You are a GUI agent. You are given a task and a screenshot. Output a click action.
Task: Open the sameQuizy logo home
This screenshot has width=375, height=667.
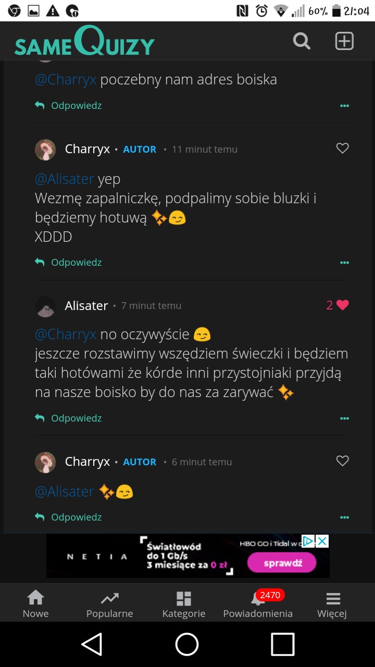pos(84,42)
